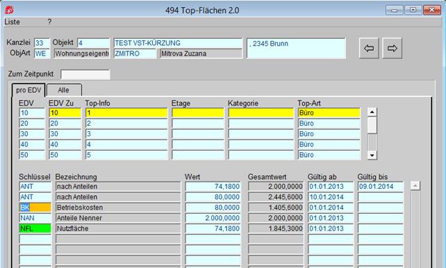Click the yellow Etage cell
446x268 pixels.
coord(198,113)
